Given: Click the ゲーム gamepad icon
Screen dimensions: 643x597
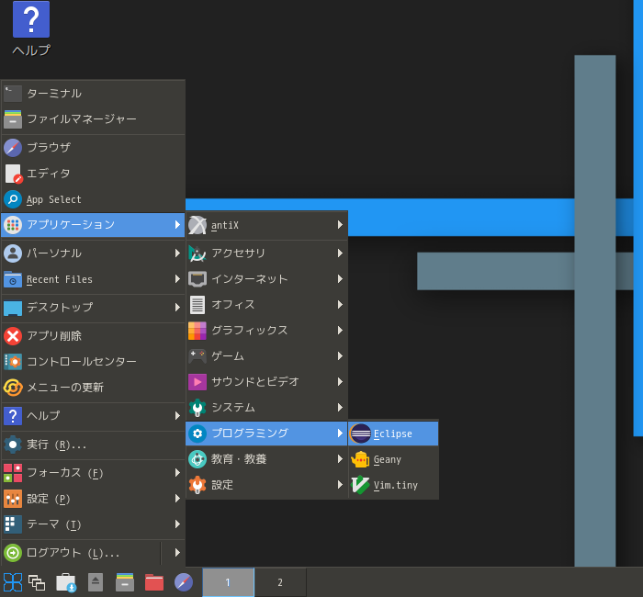Looking at the screenshot, I should [197, 356].
